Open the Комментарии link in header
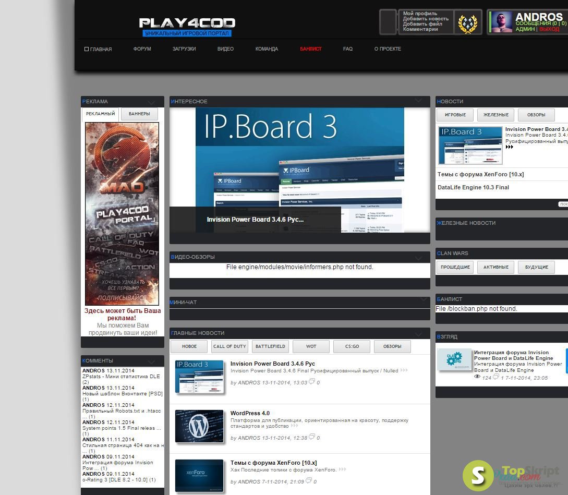This screenshot has width=568, height=495. [420, 29]
